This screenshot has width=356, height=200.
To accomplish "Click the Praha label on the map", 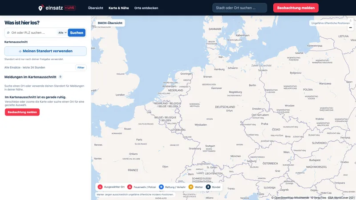I will 264,124.
